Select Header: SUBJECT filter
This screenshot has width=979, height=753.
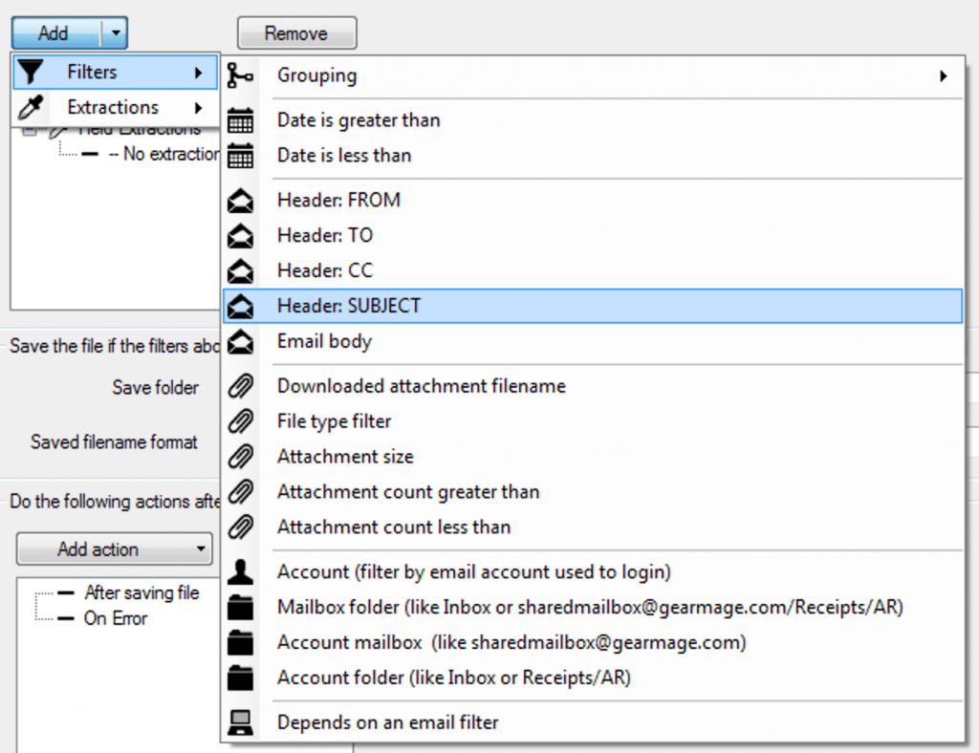pos(348,307)
